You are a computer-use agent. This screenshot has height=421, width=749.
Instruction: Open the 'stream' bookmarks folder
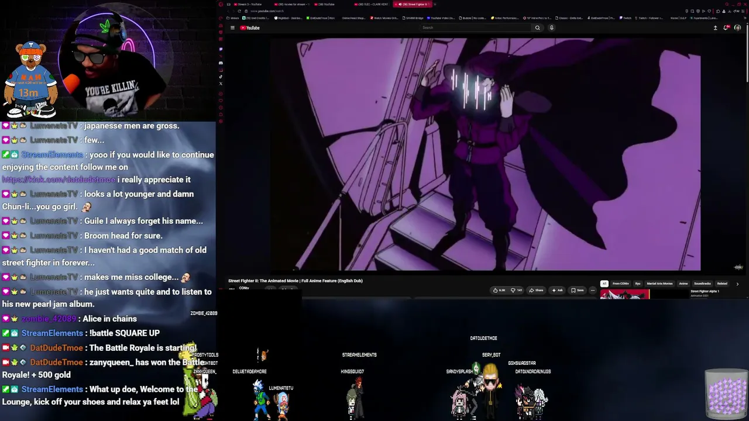[x=232, y=18]
